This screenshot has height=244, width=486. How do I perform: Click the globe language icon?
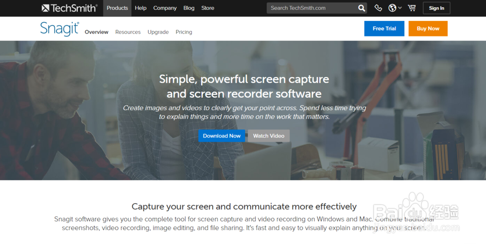coord(392,8)
